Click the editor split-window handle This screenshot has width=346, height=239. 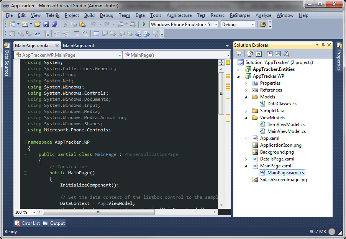(x=221, y=62)
